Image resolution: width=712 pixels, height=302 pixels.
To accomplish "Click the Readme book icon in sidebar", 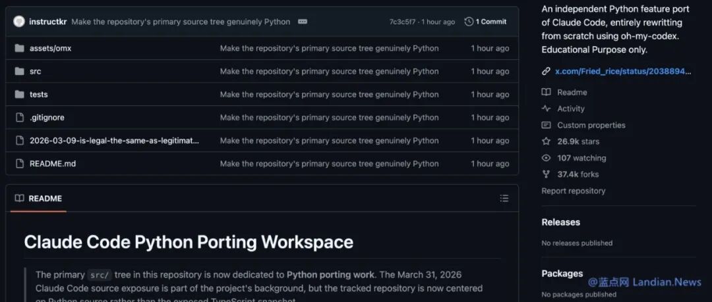I will pyautogui.click(x=546, y=92).
